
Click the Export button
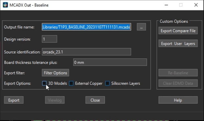point(14,100)
